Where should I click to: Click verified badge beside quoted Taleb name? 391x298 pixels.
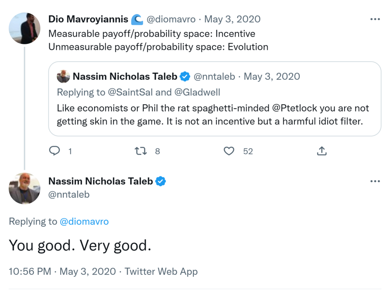coord(185,76)
